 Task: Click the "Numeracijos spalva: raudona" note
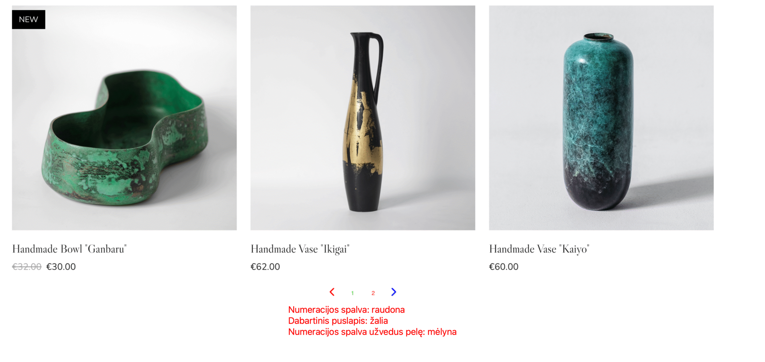[x=346, y=310]
